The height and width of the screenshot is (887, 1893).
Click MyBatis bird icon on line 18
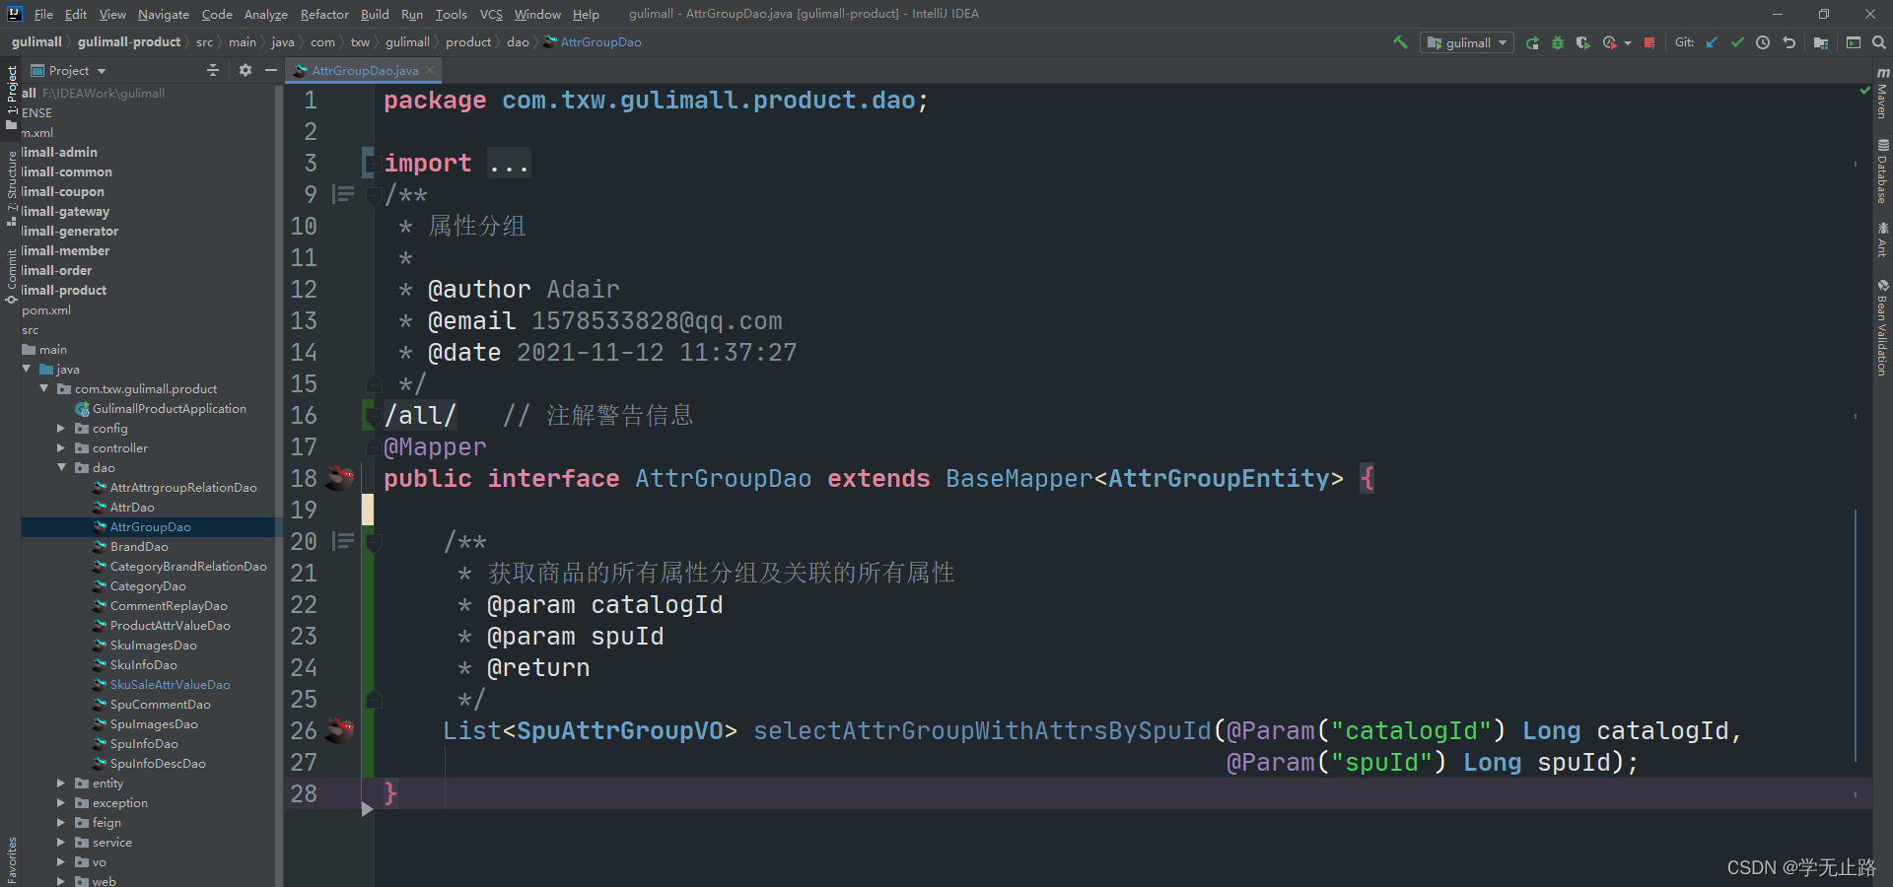[340, 478]
